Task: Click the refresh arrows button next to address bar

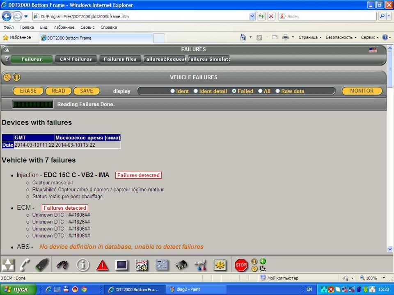Action: click(x=261, y=16)
